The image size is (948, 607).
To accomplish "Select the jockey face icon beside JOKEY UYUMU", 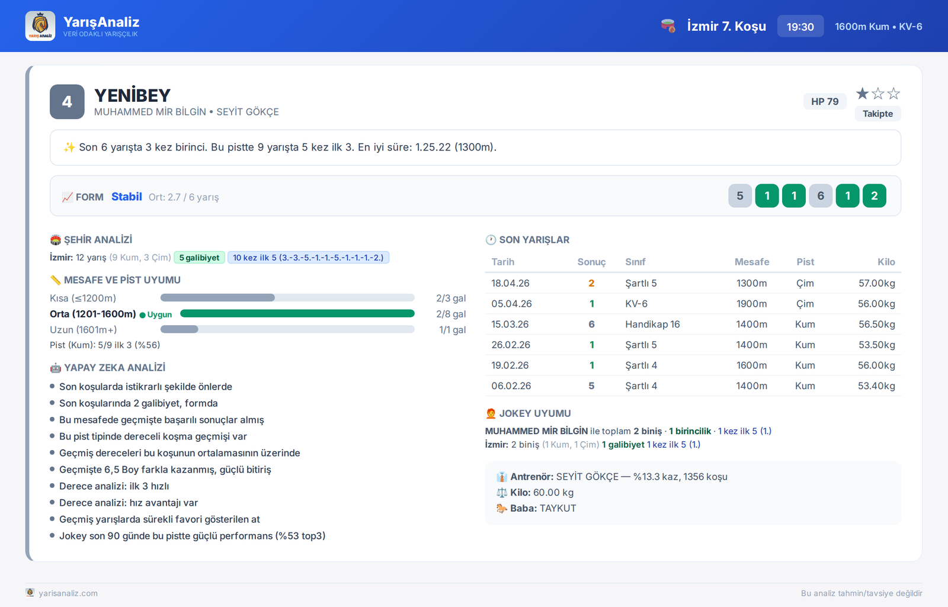I will (491, 413).
